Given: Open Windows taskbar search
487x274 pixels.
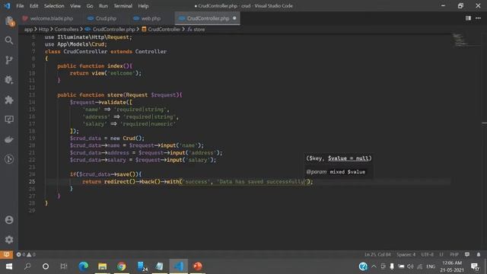Looking at the screenshot, I should click(27, 266).
